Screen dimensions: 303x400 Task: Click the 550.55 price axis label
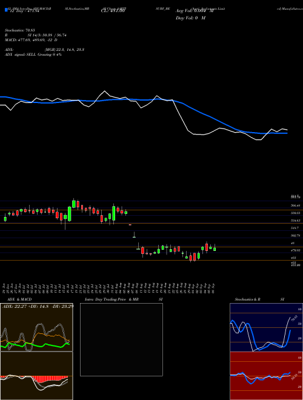[296, 213]
